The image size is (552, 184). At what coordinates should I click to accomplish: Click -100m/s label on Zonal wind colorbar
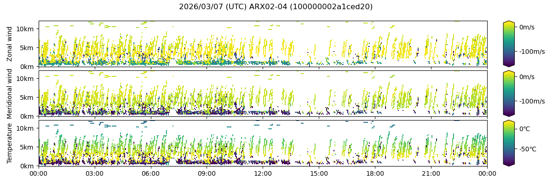(x=532, y=52)
